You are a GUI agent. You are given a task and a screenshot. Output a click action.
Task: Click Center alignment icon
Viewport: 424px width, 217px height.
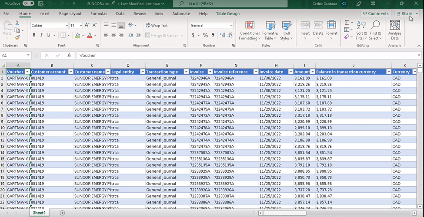(114, 35)
